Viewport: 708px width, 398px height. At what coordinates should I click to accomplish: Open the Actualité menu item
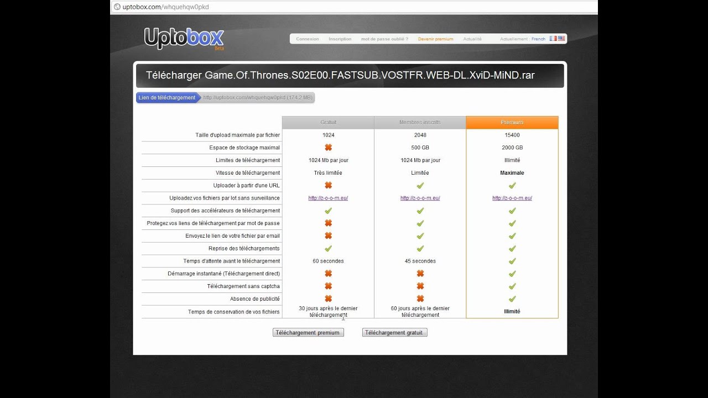tap(472, 39)
